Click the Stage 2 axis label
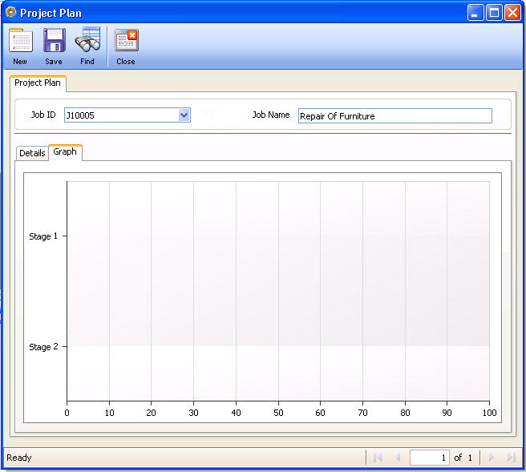 click(43, 347)
